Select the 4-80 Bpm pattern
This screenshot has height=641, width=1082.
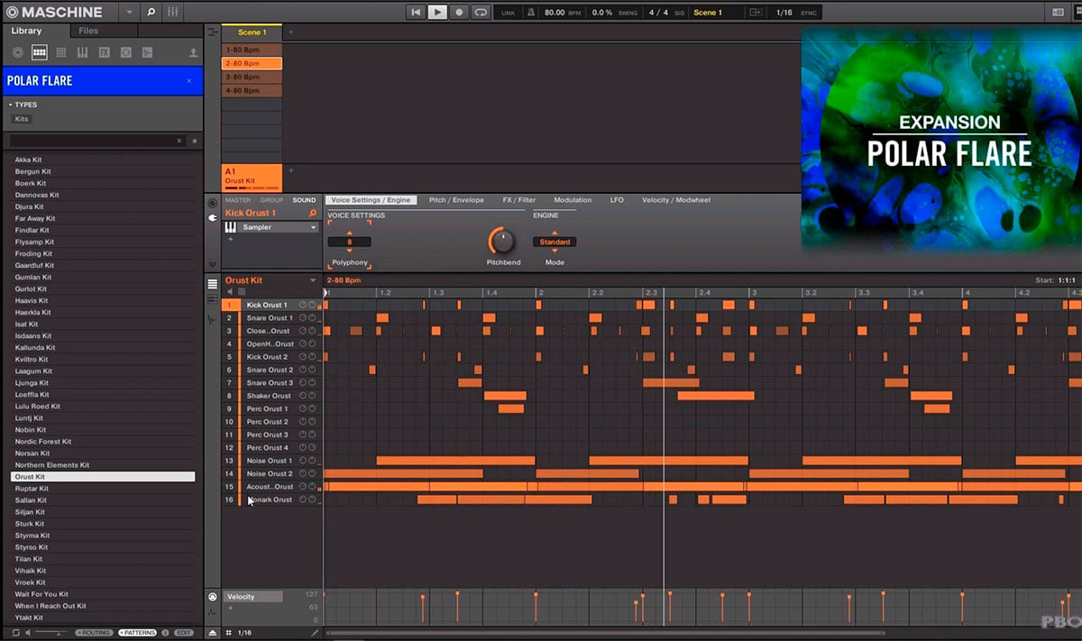click(252, 91)
